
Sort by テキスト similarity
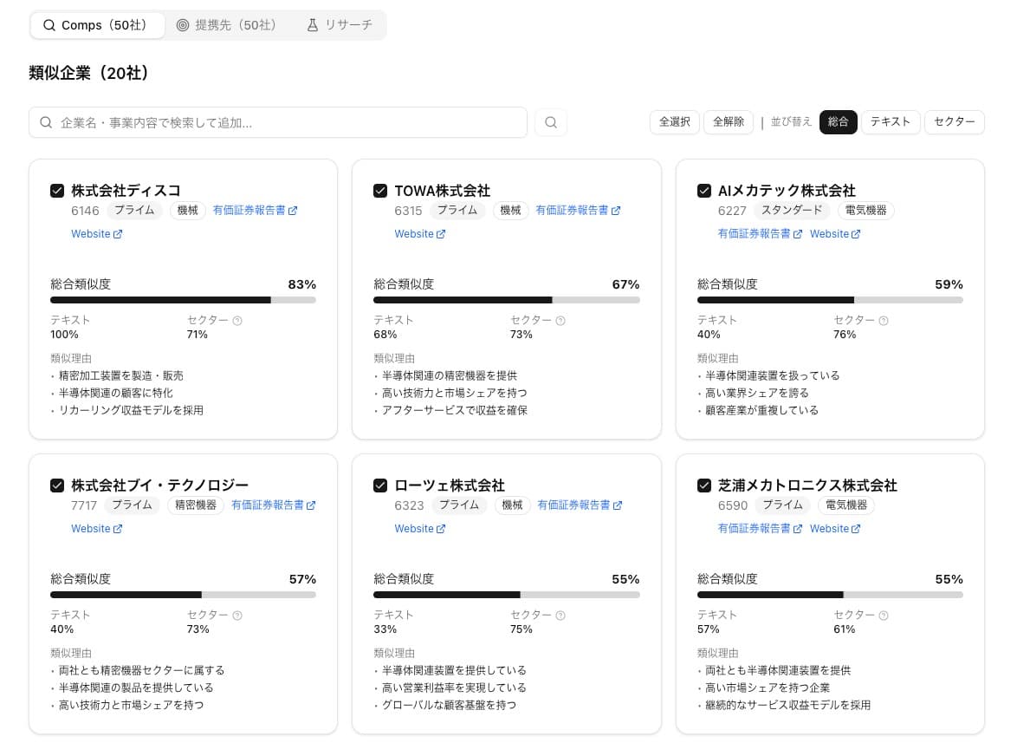click(890, 122)
